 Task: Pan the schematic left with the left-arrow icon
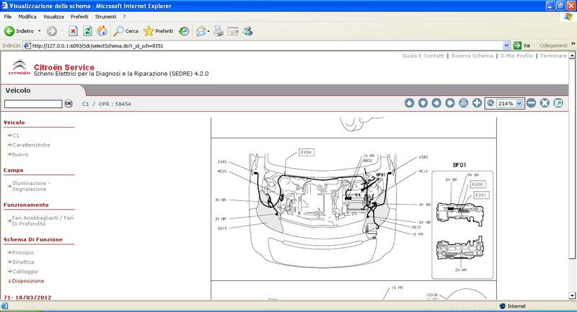[436, 104]
